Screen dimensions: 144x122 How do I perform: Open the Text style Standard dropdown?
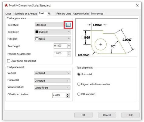coord(50,25)
